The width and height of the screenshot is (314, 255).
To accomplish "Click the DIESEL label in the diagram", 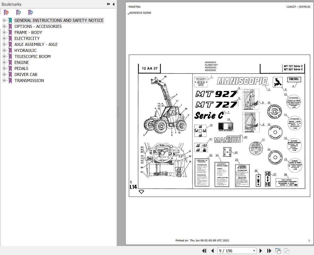I will click(x=294, y=79).
